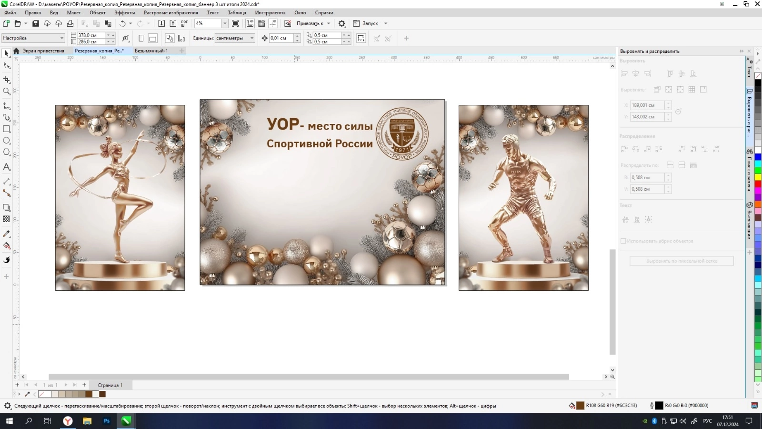Click the fill color brown swatch in status bar
762x429 pixels.
pyautogui.click(x=580, y=406)
